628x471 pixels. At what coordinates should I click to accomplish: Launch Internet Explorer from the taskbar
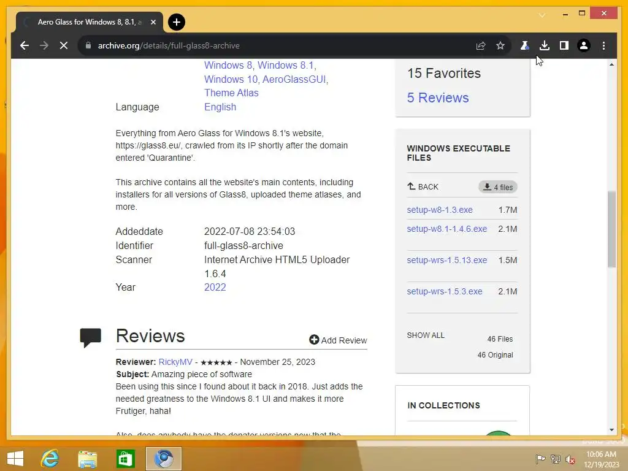[50, 459]
